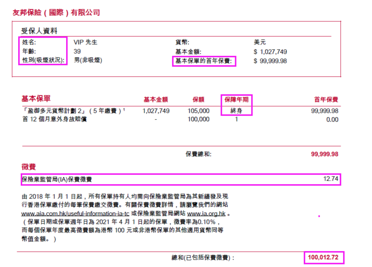Select the gender value 男(非吸煙)
Image resolution: width=372 pixels, height=267 pixels.
[88, 60]
